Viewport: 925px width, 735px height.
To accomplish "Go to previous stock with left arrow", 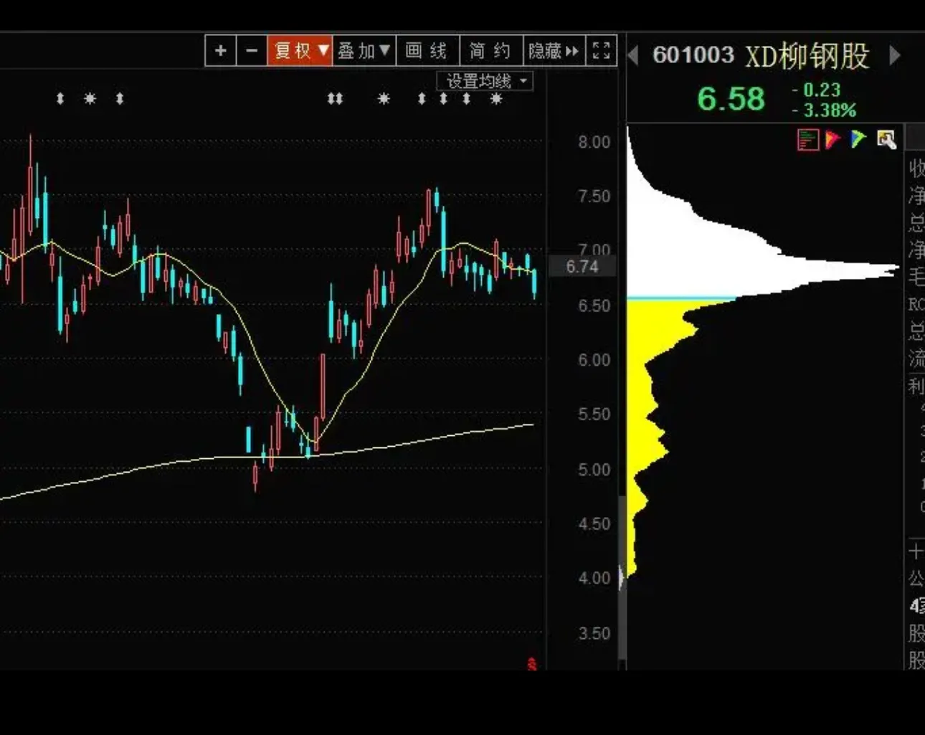I will (x=633, y=55).
